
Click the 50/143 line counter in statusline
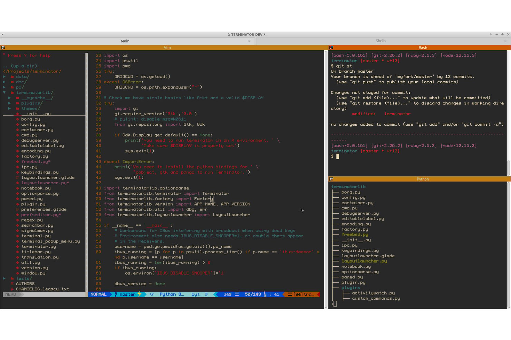click(x=253, y=294)
